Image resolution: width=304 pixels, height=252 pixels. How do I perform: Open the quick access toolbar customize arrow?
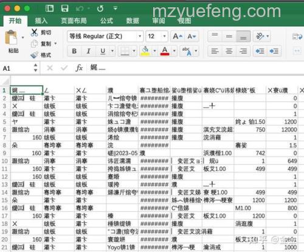pos(116,9)
